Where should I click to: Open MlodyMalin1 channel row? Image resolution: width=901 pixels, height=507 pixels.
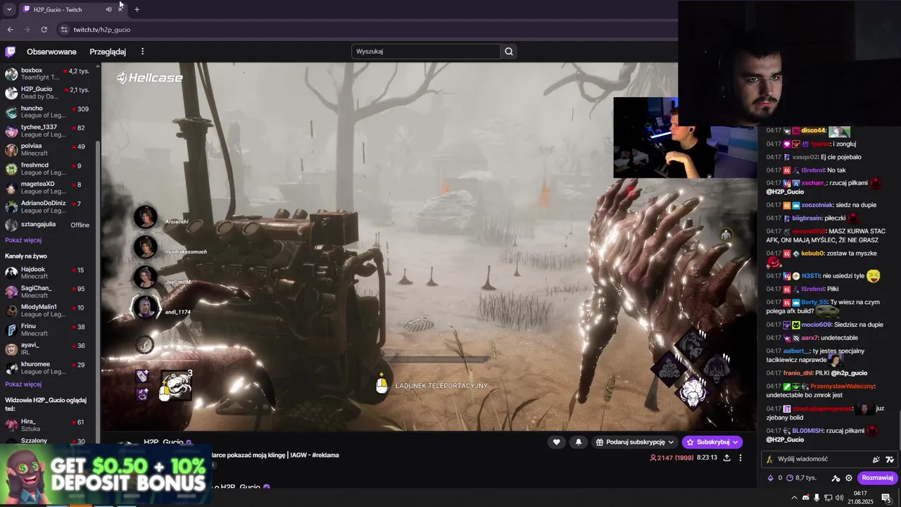point(48,311)
